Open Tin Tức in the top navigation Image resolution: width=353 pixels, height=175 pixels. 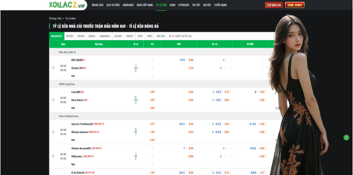pos(196,5)
